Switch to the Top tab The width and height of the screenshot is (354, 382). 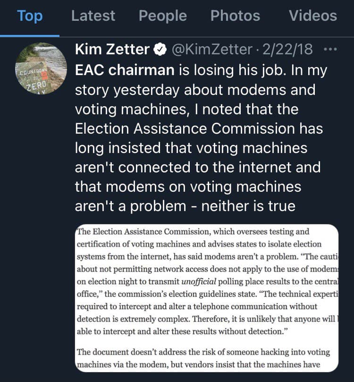point(30,16)
